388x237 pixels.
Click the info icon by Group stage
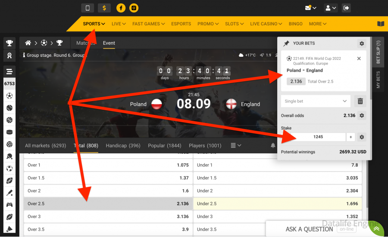click(24, 55)
